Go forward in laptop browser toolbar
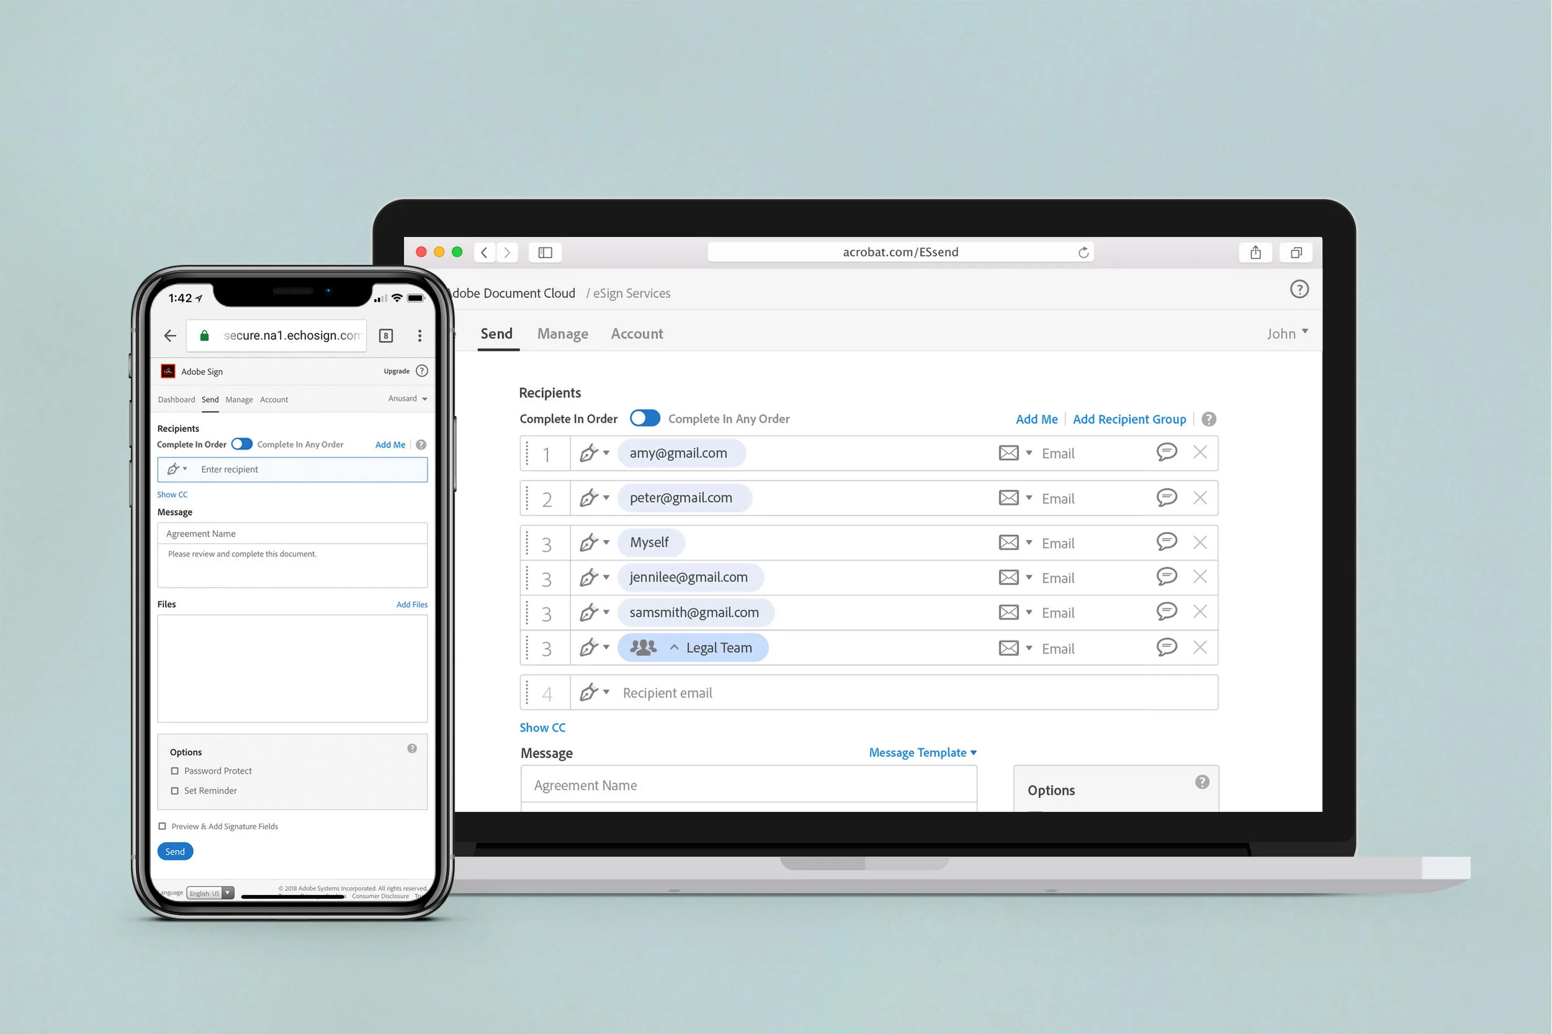This screenshot has width=1552, height=1034. click(507, 252)
